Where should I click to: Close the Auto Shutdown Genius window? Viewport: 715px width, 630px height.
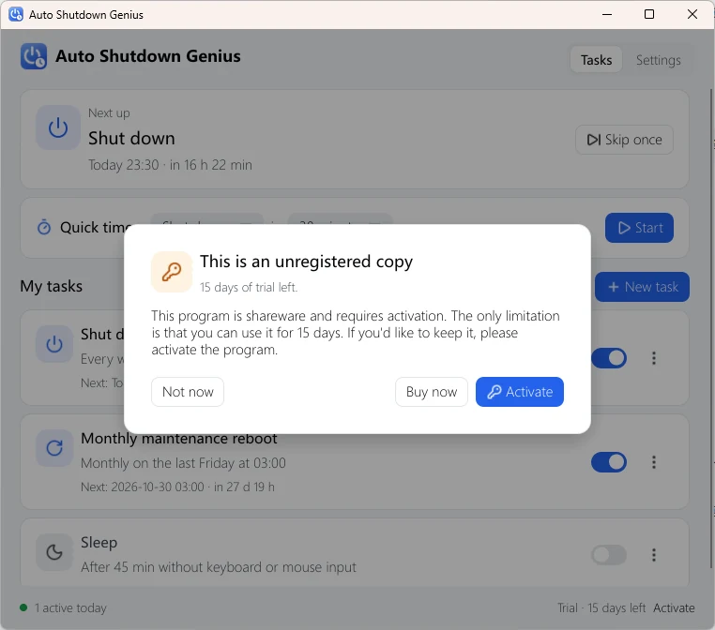[692, 15]
